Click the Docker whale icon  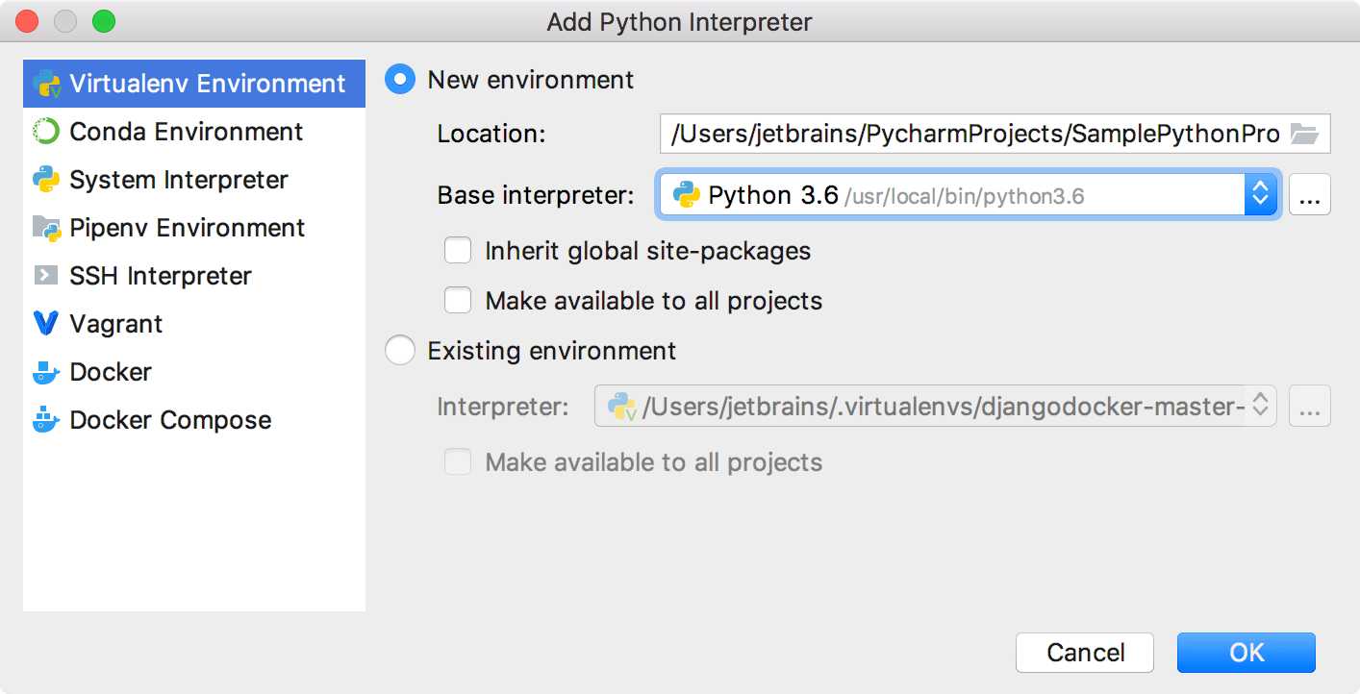(46, 372)
